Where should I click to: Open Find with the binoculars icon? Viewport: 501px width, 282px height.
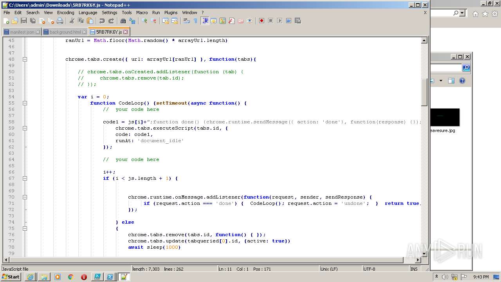pos(123,21)
